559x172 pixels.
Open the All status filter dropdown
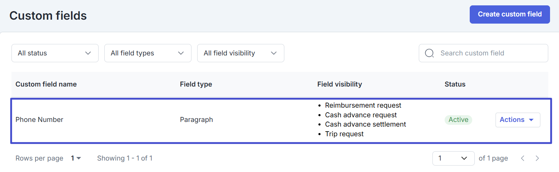pyautogui.click(x=55, y=53)
